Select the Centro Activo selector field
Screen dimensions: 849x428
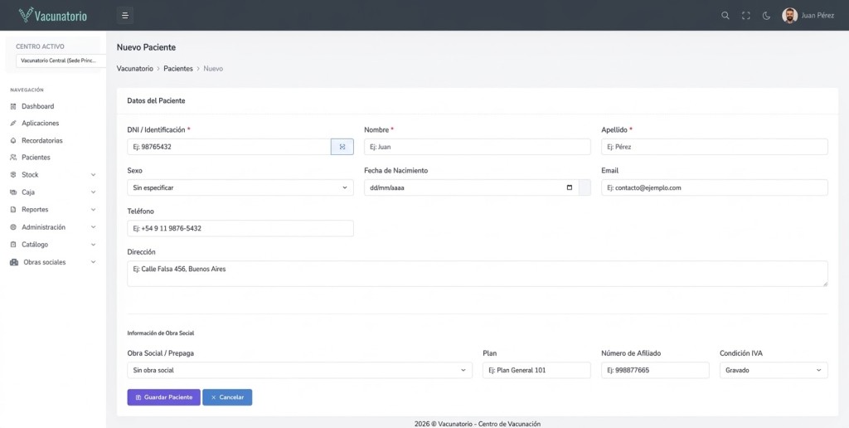[x=58, y=61]
